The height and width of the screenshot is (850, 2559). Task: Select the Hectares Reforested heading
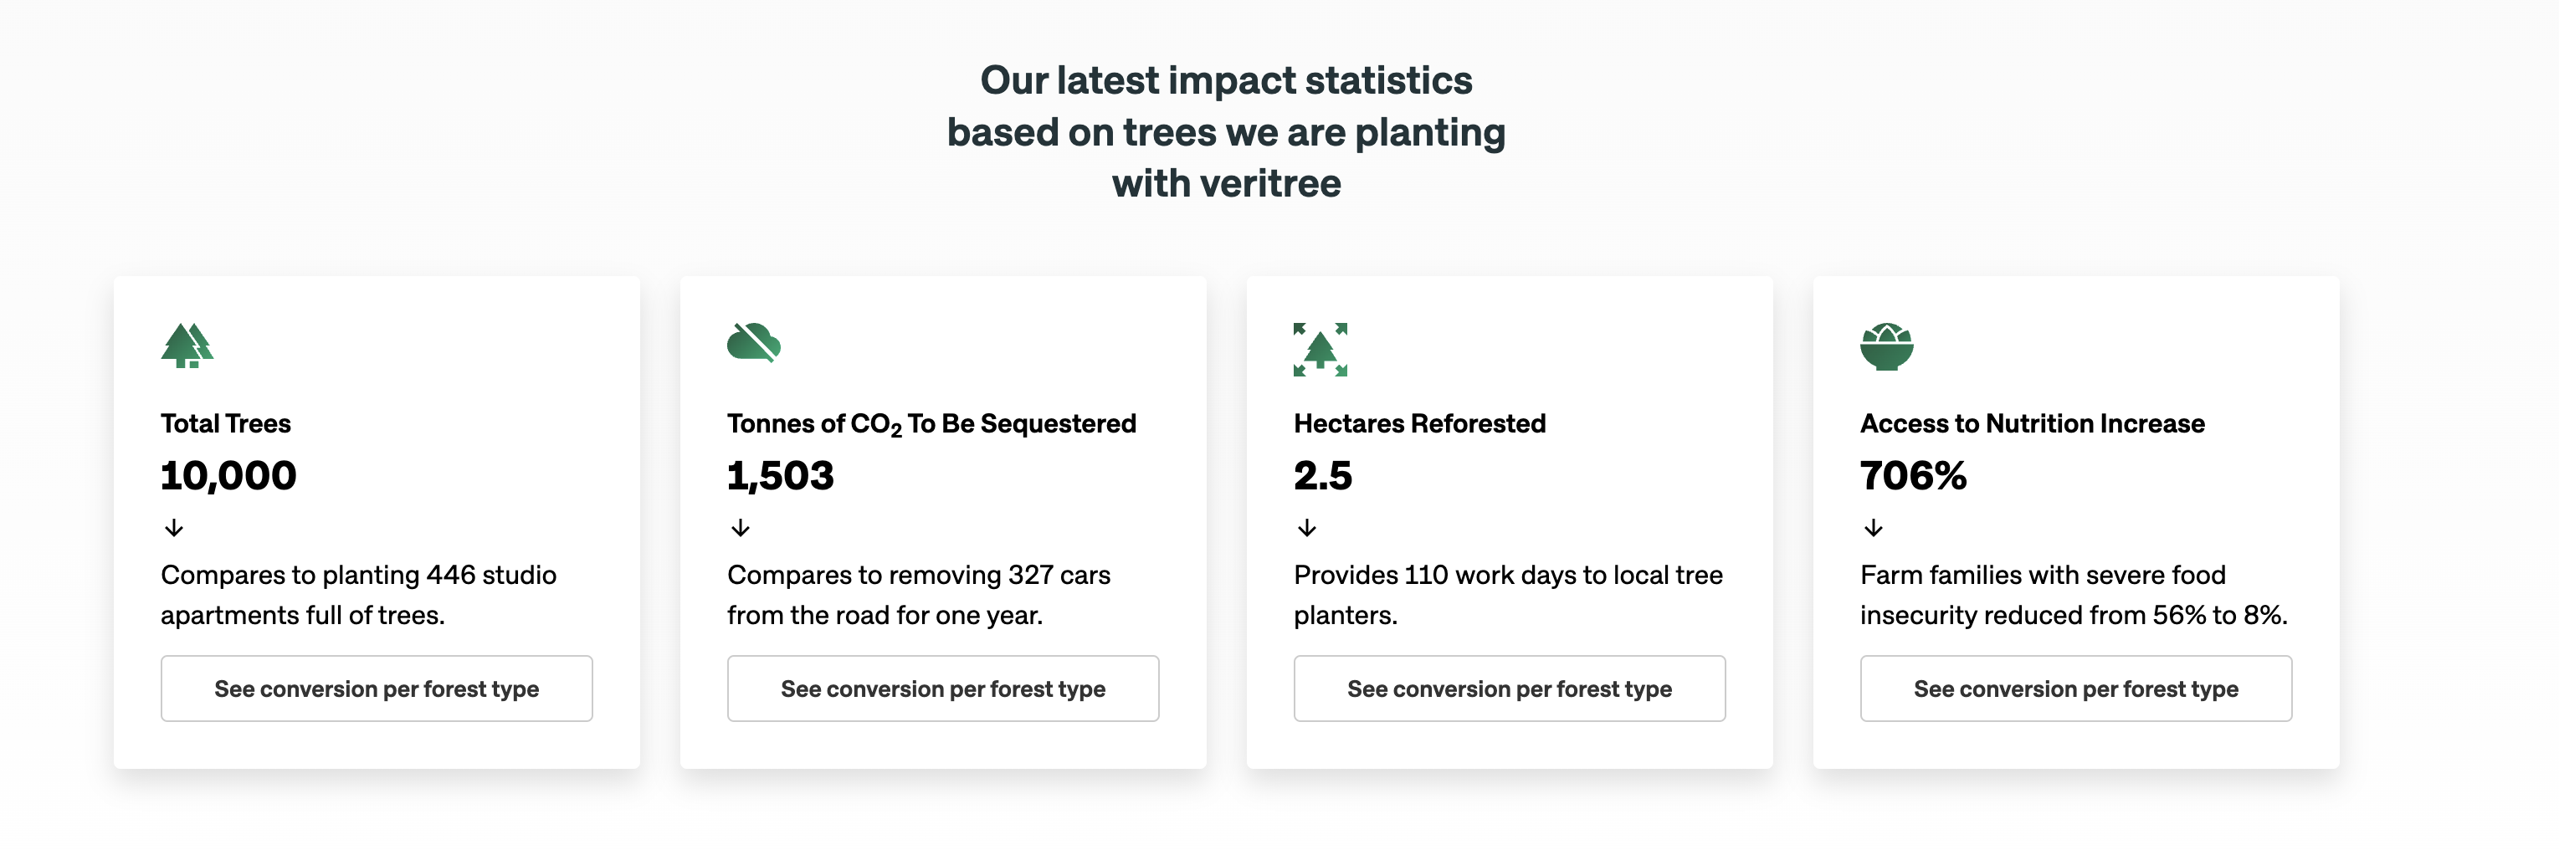[1418, 424]
